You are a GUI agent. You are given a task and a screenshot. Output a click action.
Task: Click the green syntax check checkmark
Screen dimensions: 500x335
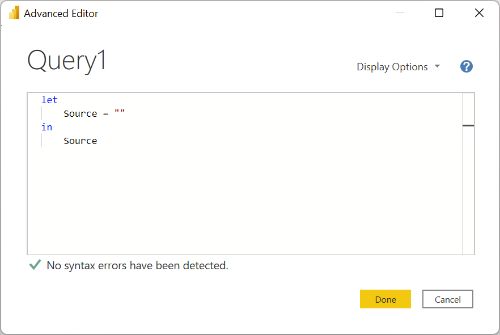(x=35, y=265)
